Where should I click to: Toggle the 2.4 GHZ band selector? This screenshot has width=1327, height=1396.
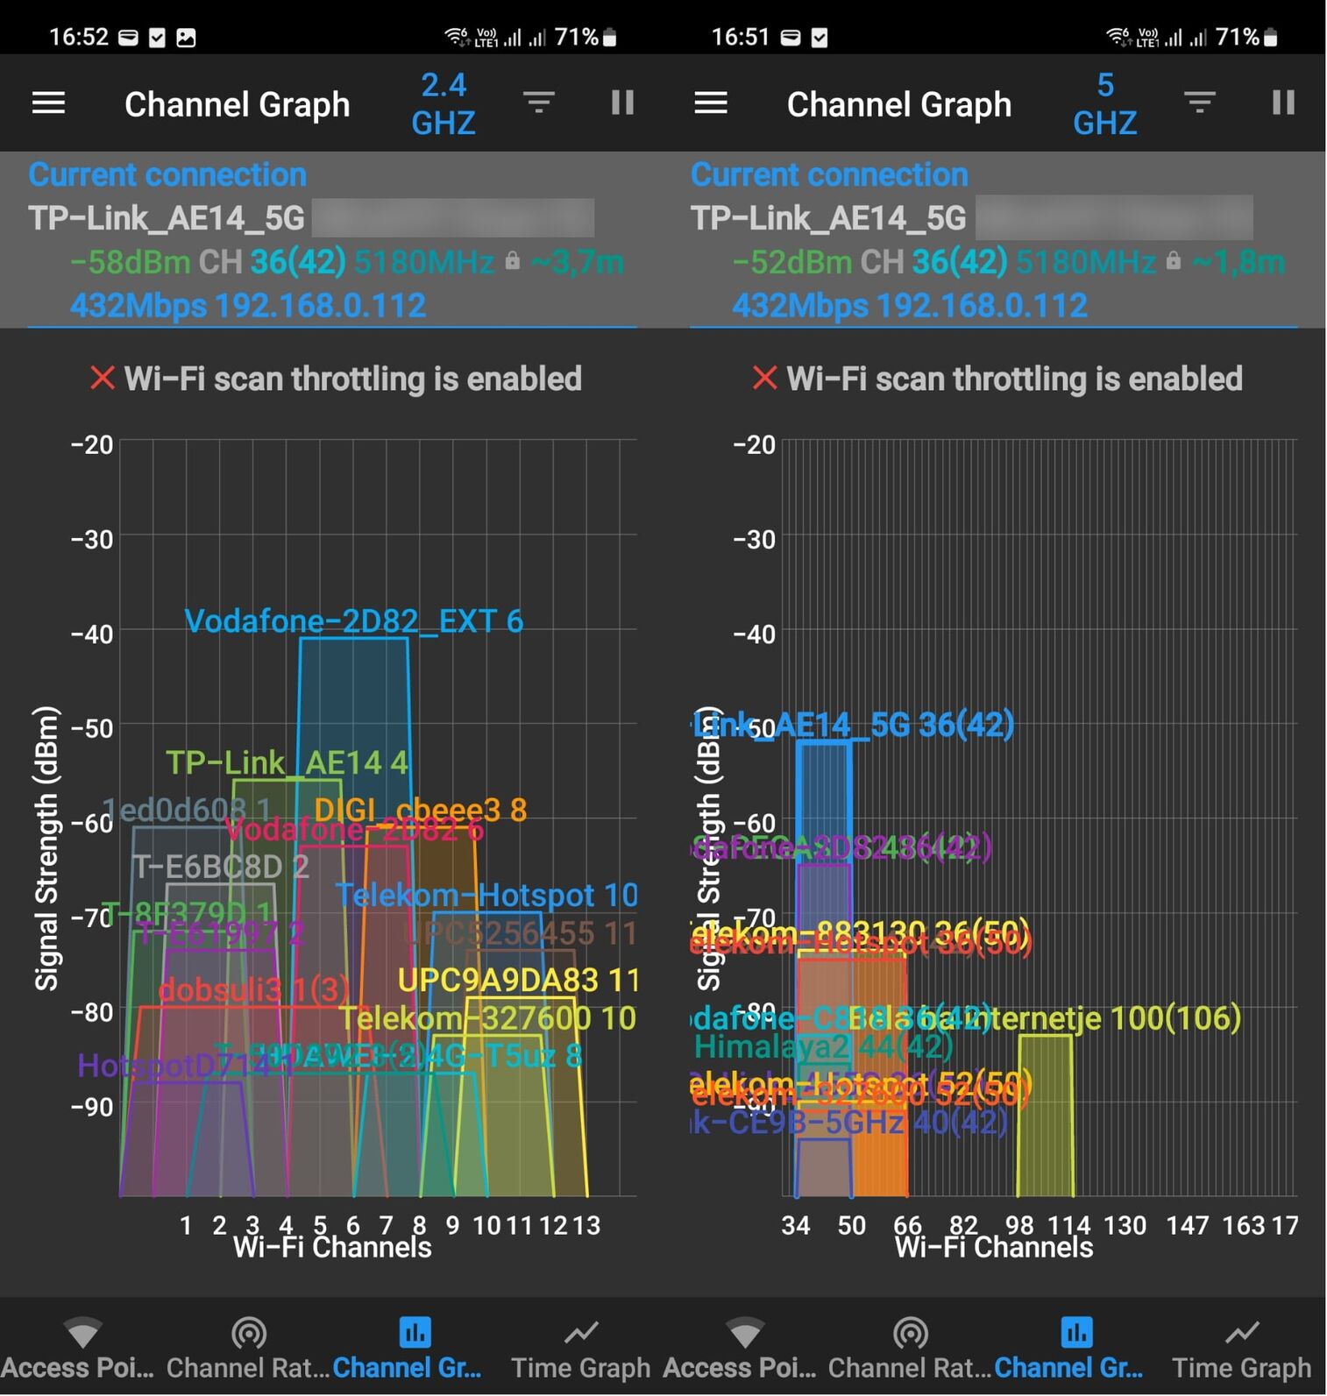click(x=444, y=103)
